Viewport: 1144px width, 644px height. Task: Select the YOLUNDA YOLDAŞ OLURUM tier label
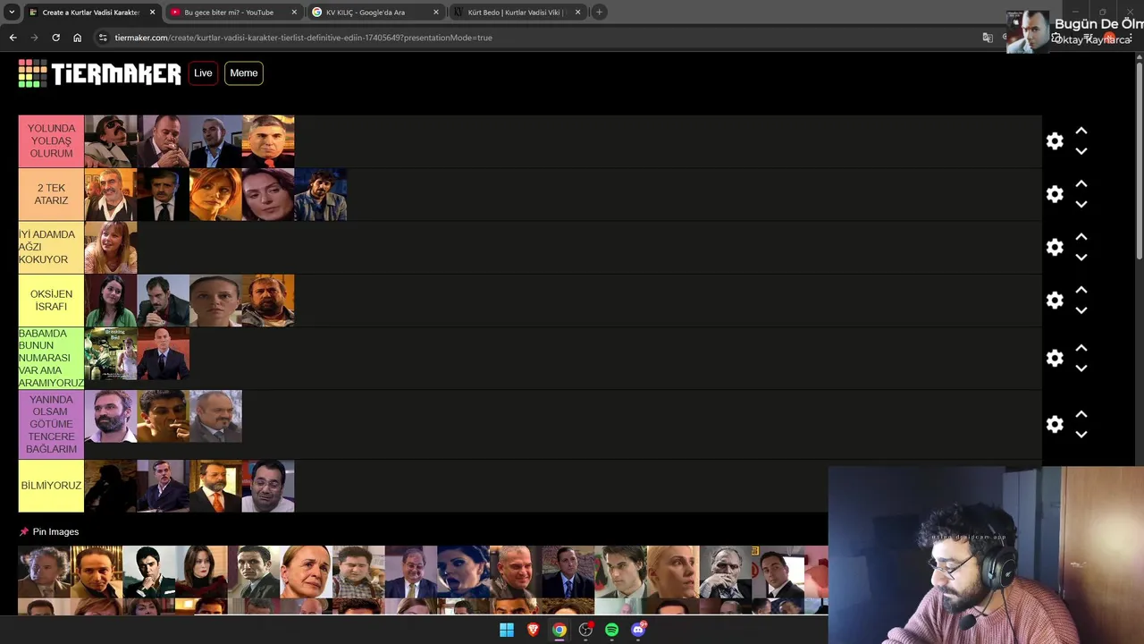51,141
